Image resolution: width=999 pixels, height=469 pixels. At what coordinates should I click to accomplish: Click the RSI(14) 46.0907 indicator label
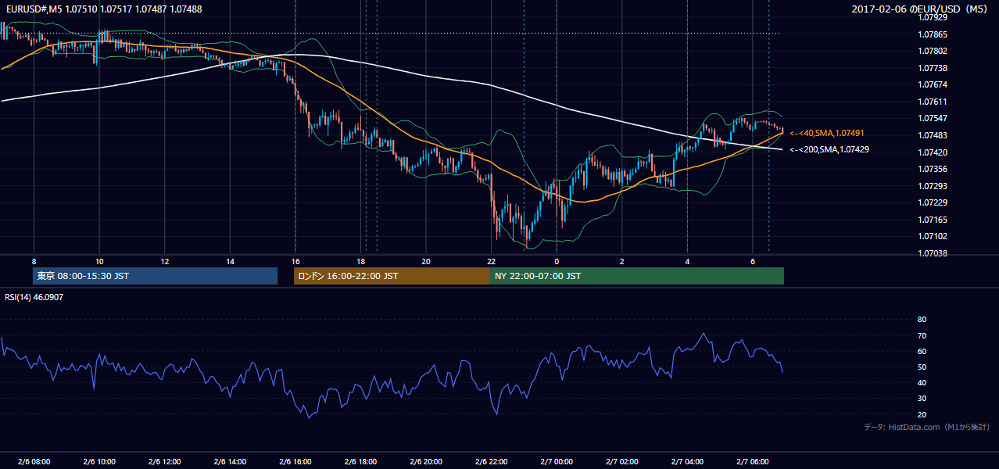point(34,297)
